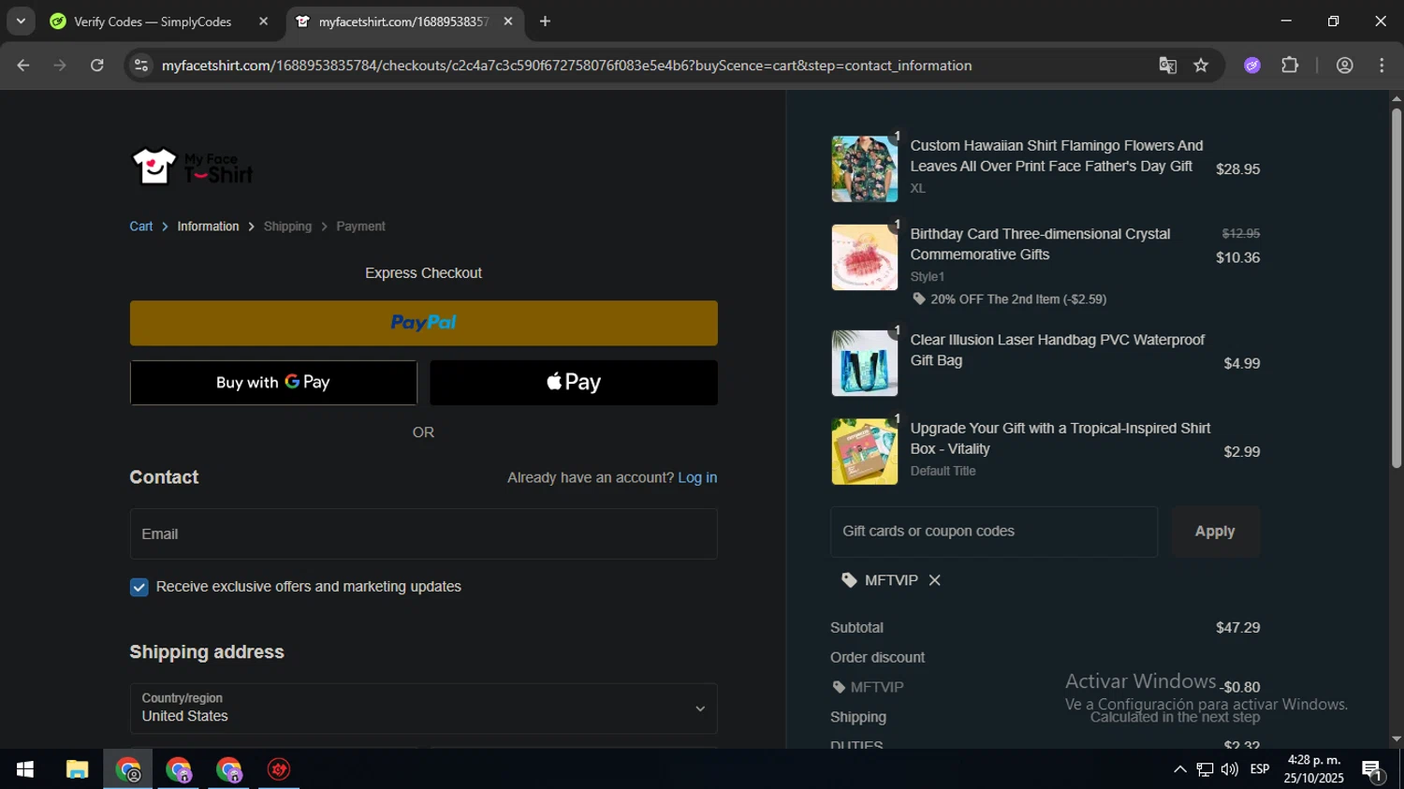The width and height of the screenshot is (1404, 789).
Task: Select Information breadcrumb step
Action: click(208, 226)
